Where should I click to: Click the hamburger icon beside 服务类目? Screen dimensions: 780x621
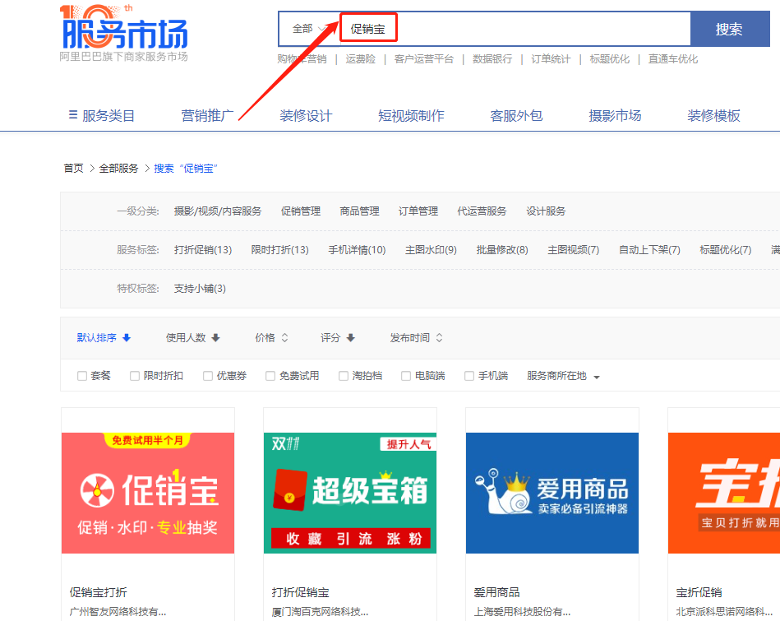(x=73, y=116)
